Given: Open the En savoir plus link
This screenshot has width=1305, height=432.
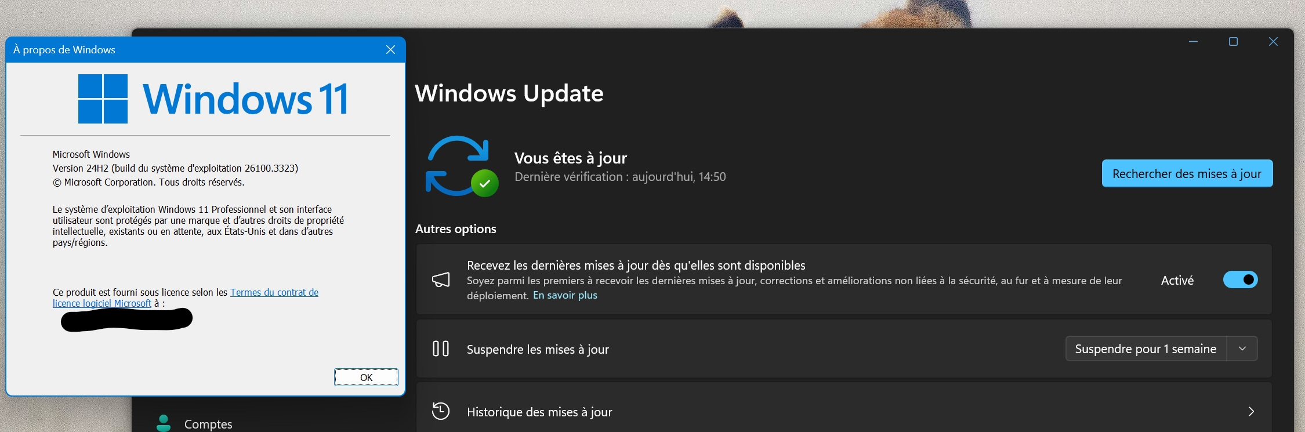Looking at the screenshot, I should pyautogui.click(x=565, y=295).
